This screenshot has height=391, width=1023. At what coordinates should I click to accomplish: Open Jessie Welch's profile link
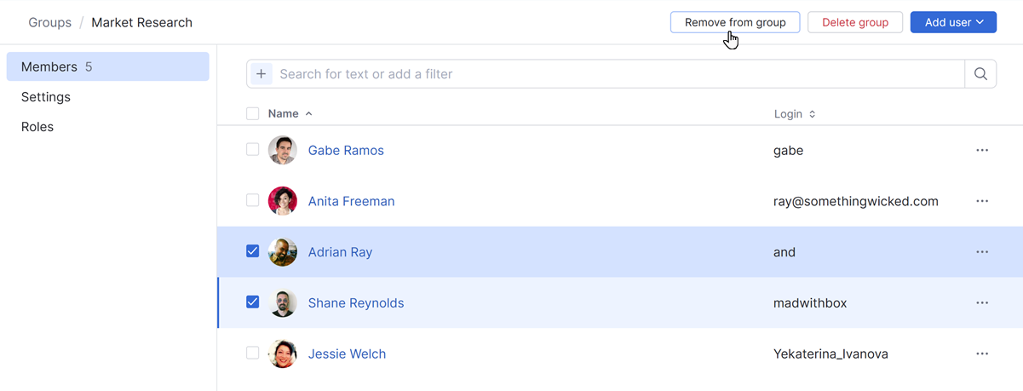347,354
